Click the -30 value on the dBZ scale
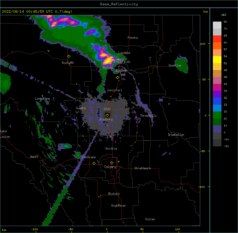 [x=226, y=146]
